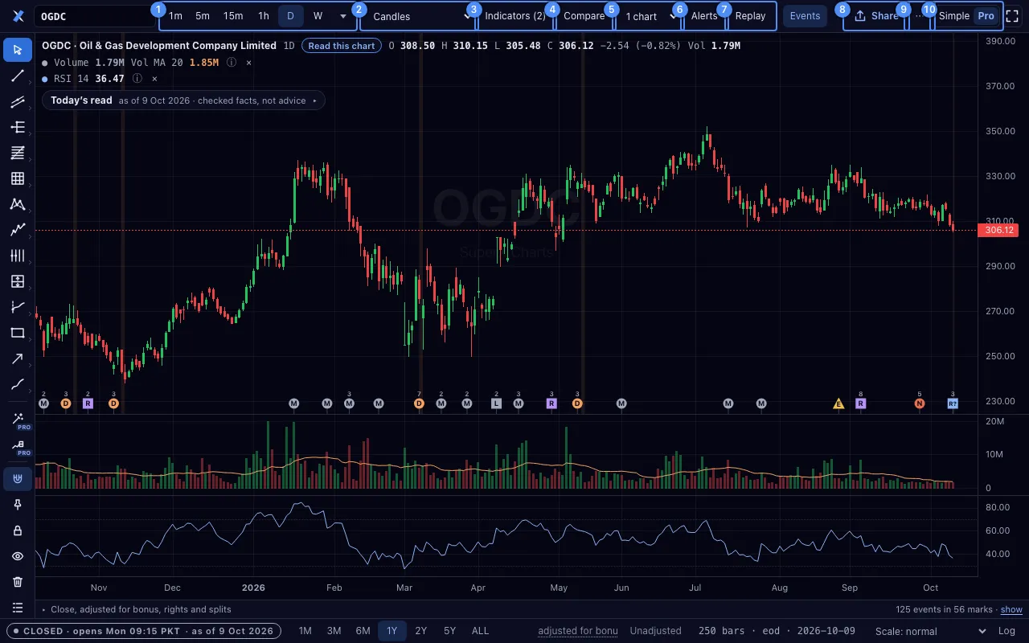This screenshot has width=1029, height=643.
Task: Open fullscreen mode icon
Action: (1013, 16)
